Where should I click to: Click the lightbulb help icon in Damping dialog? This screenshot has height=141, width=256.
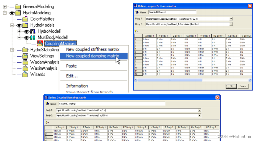point(47,122)
